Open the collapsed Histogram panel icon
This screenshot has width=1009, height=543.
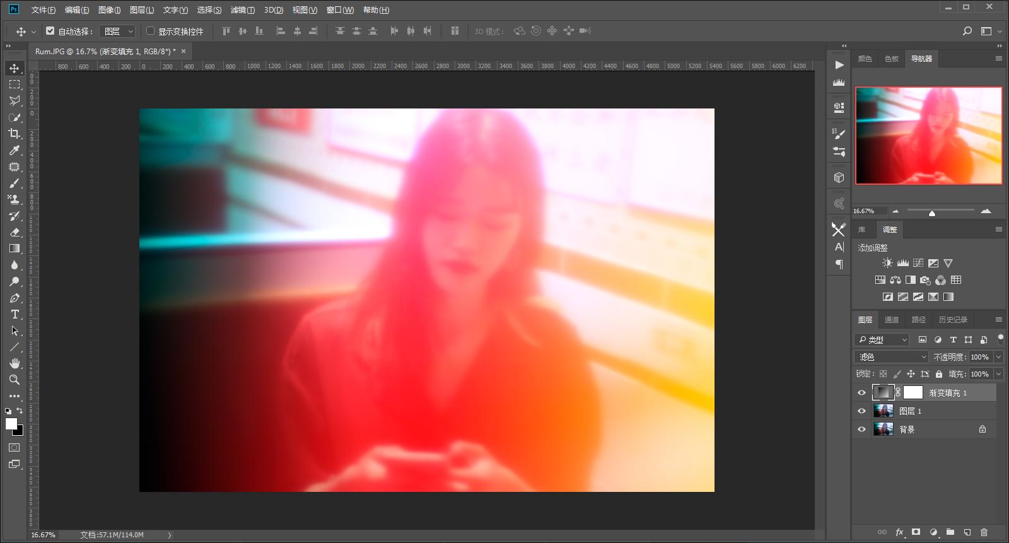839,82
